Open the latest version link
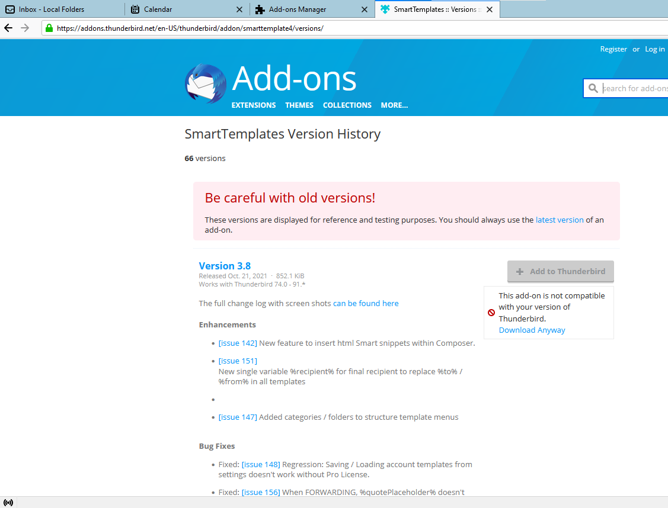Screen dimensions: 668x508 [560, 220]
